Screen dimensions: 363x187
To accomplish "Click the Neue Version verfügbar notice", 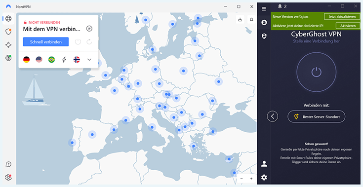I will [291, 17].
